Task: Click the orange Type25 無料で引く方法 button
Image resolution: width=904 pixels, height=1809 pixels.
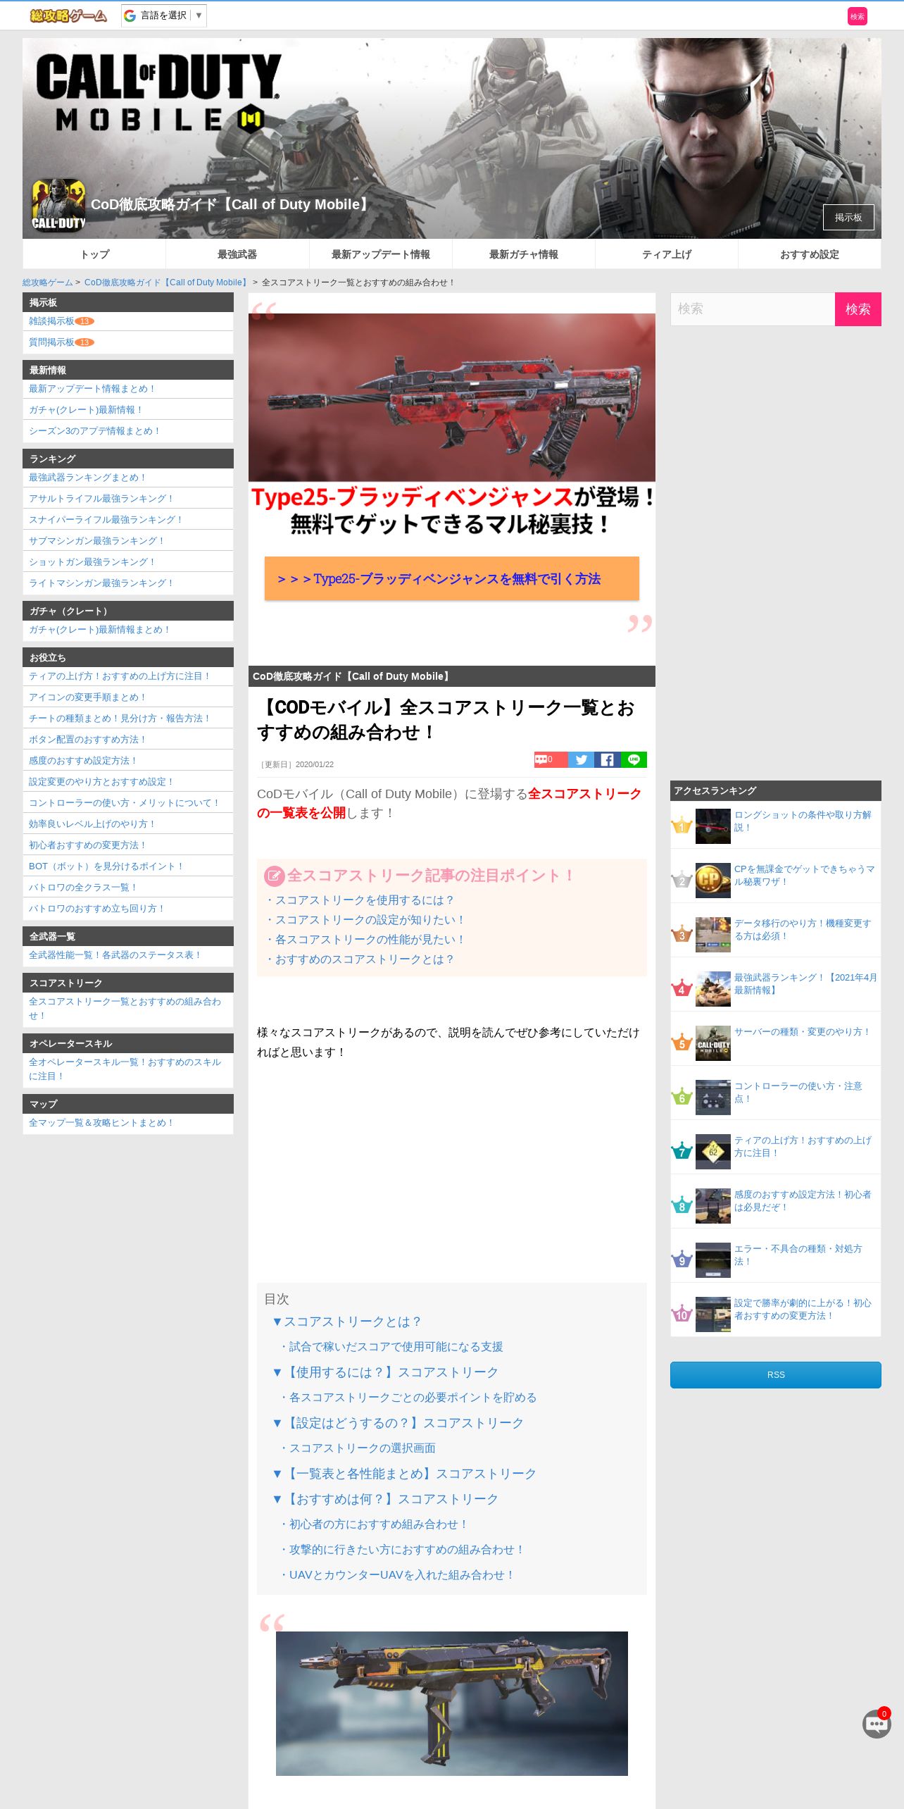Action: click(451, 578)
